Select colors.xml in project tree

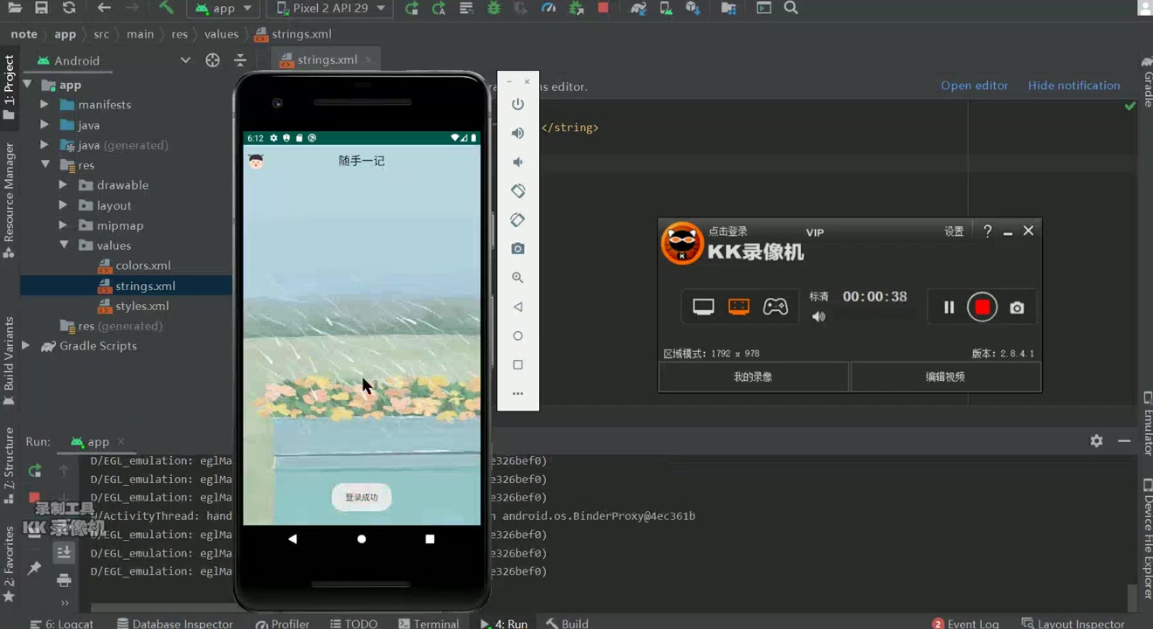[143, 266]
